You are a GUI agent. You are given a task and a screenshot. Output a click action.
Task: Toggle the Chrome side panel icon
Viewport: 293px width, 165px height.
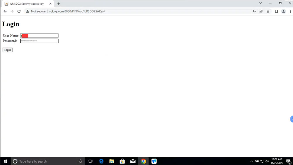point(276,11)
